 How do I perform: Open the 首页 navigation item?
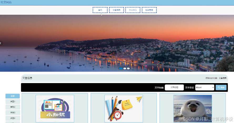pyautogui.click(x=100, y=10)
